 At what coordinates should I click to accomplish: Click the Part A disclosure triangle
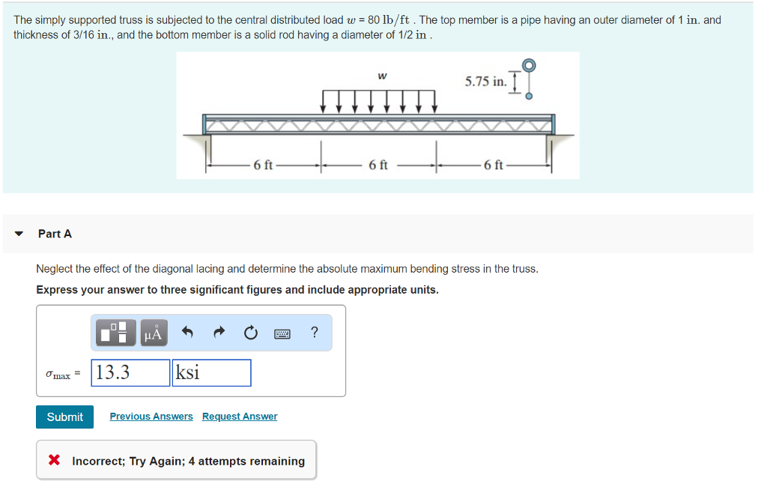pyautogui.click(x=18, y=233)
